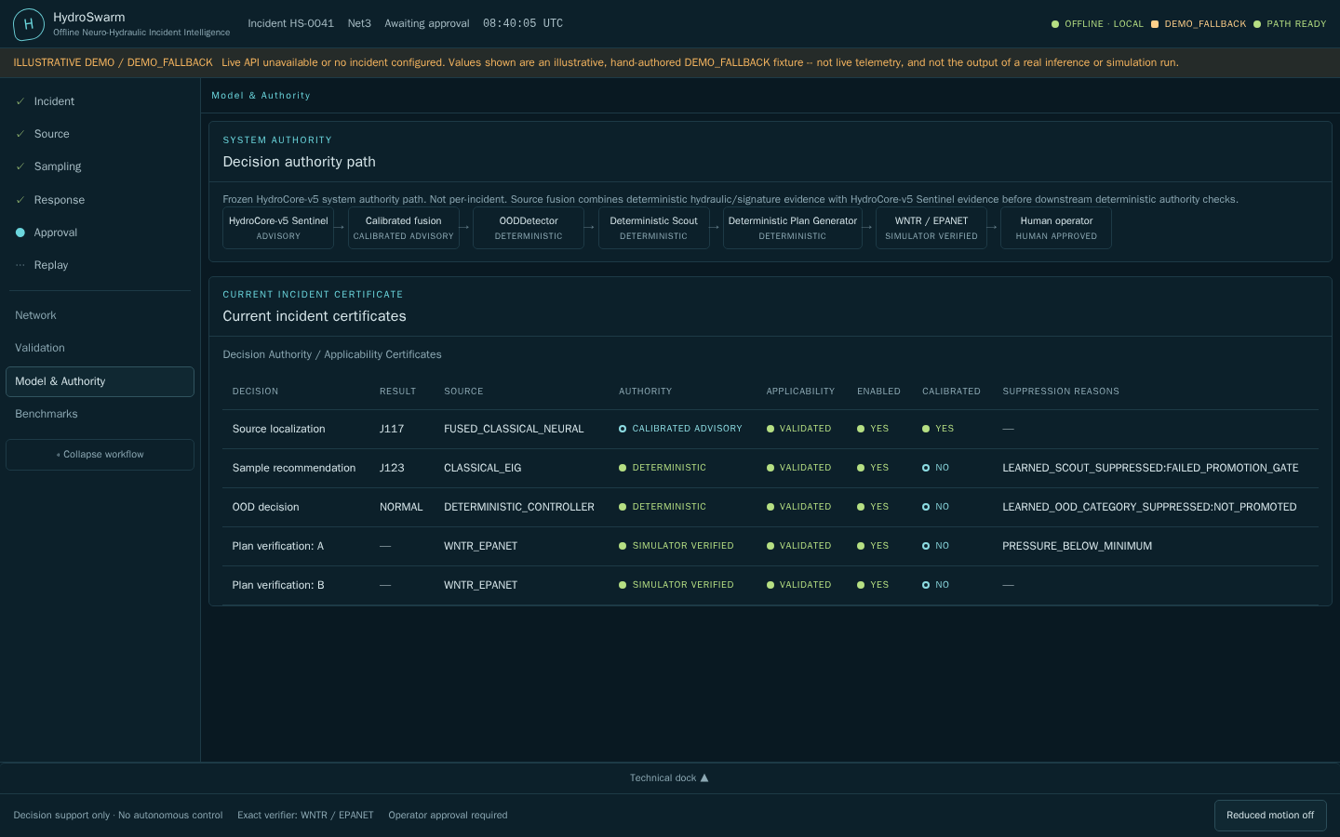The height and width of the screenshot is (837, 1340).
Task: Click result value J117
Action: pyautogui.click(x=392, y=429)
